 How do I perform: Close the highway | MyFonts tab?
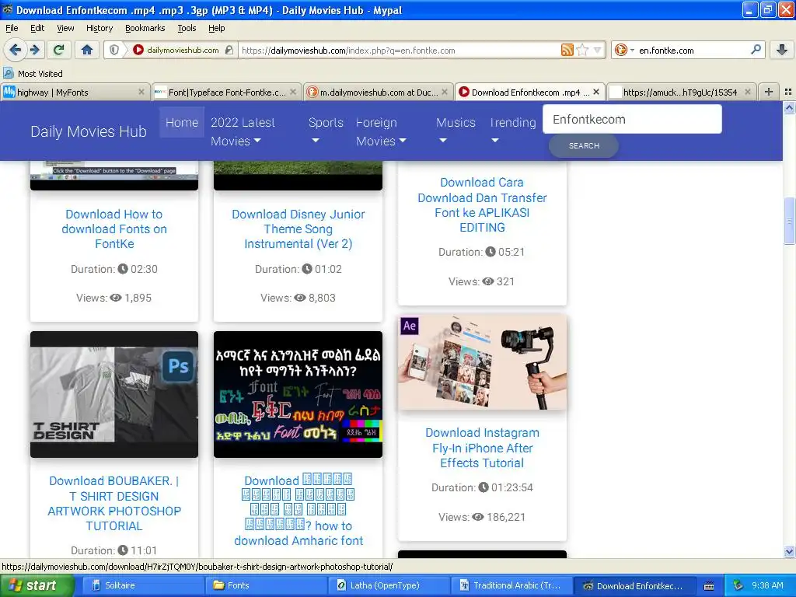tap(141, 92)
